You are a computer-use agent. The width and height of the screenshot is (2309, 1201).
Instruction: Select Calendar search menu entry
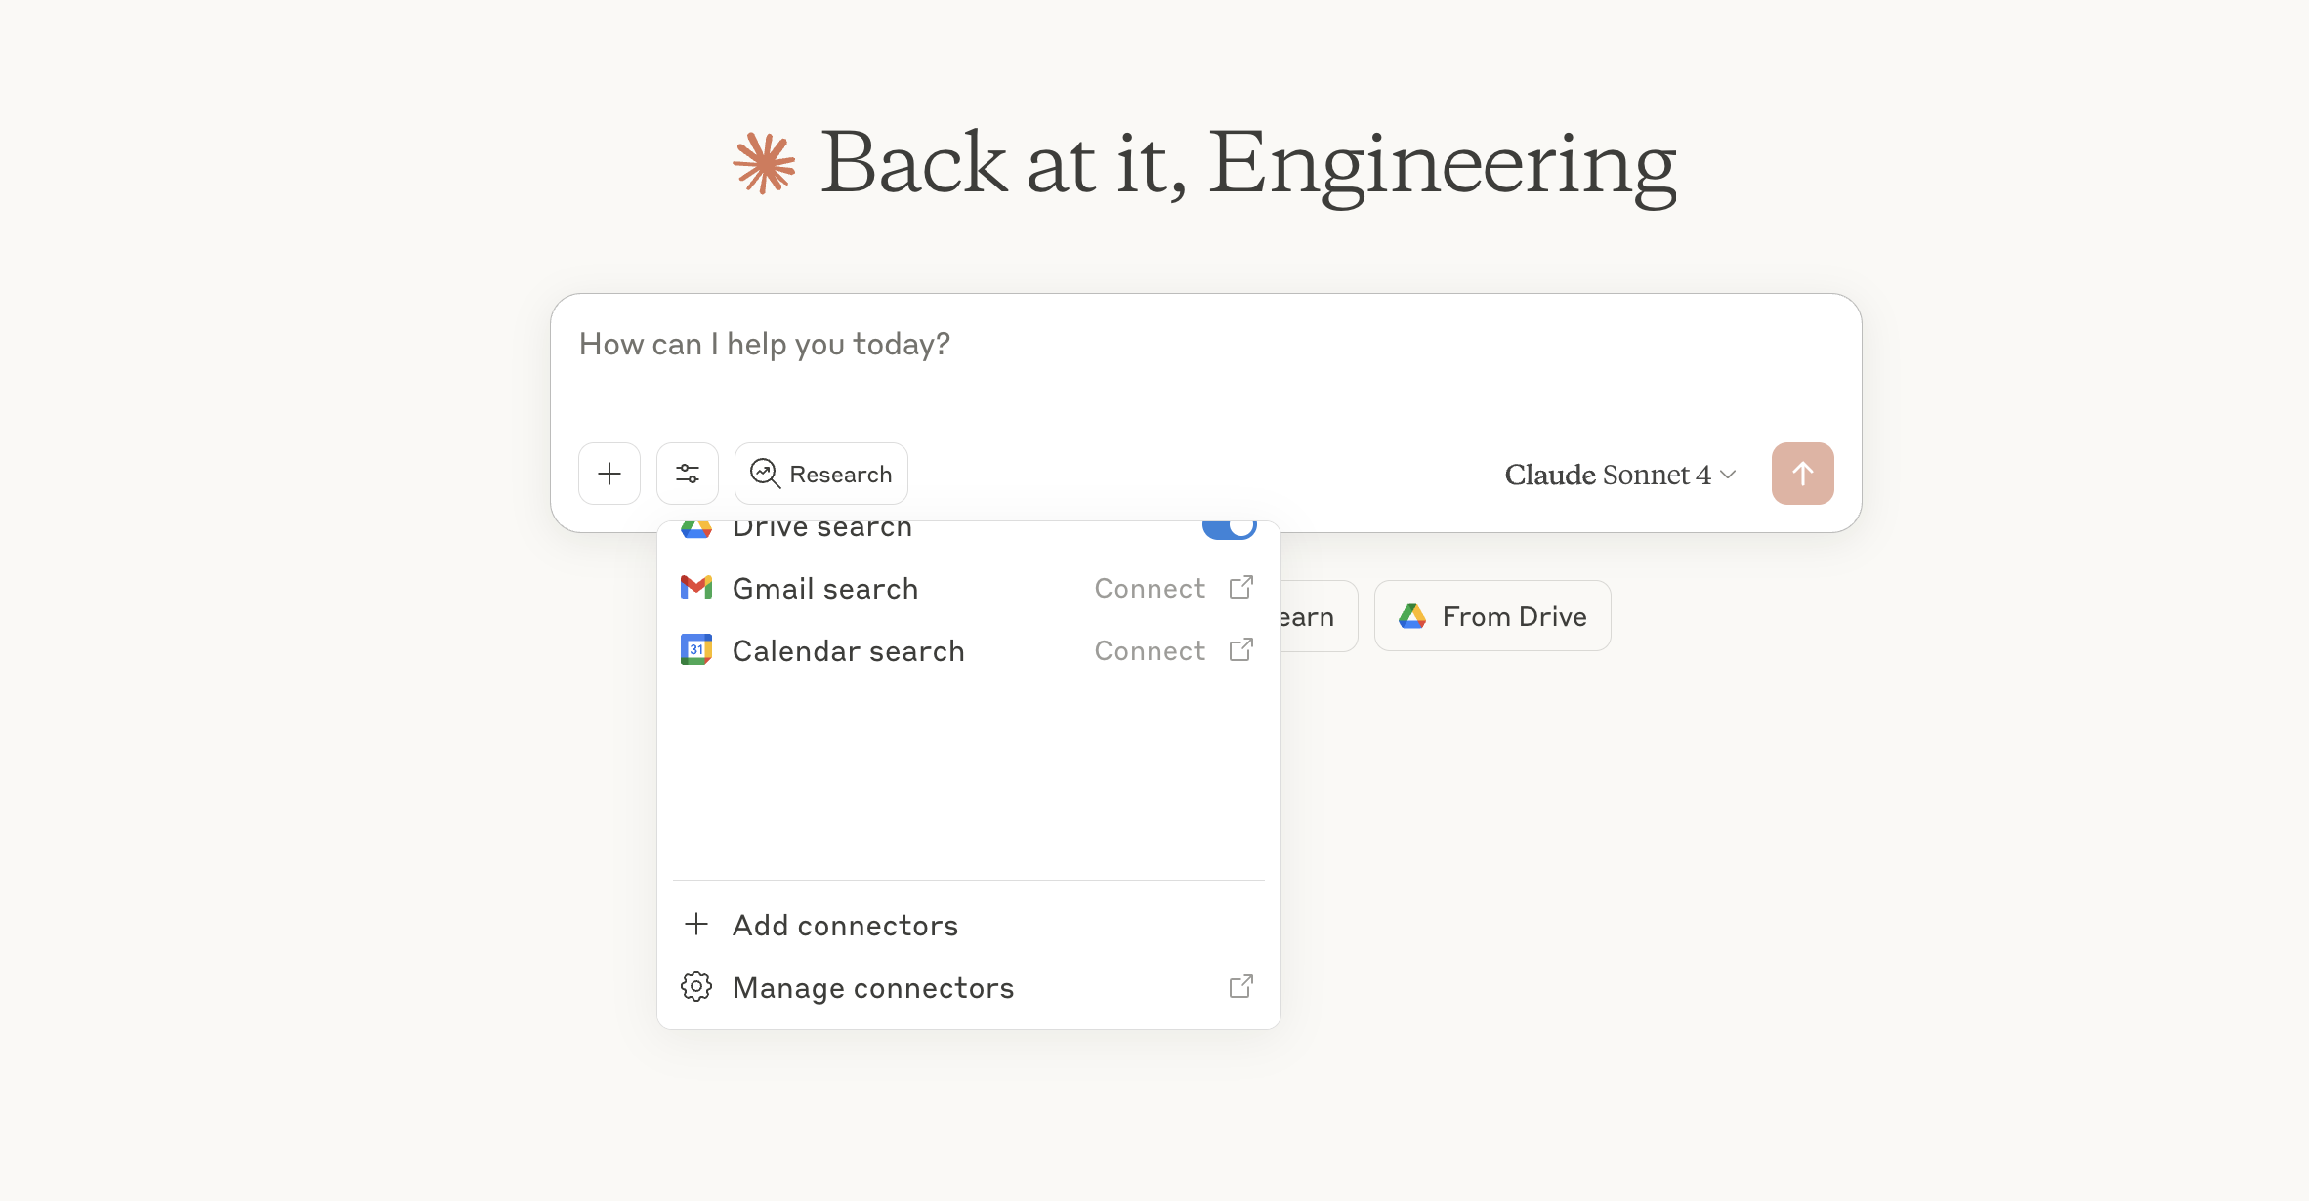848,650
